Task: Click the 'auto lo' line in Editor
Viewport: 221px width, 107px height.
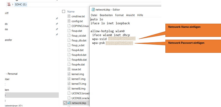Action: [97, 19]
